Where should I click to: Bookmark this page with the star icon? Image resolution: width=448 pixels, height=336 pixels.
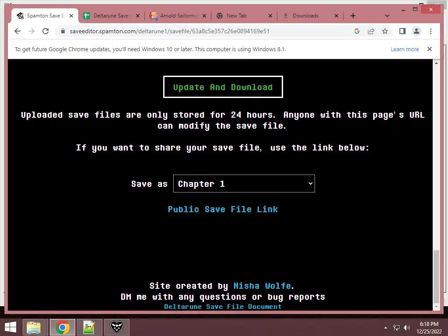click(x=385, y=31)
